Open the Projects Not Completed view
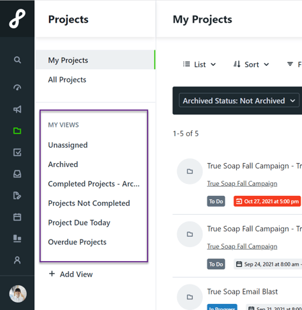The height and width of the screenshot is (310, 302). coord(89,203)
